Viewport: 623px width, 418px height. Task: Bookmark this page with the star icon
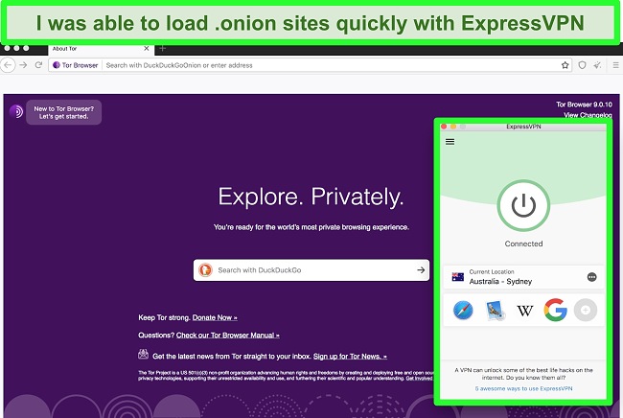coord(565,65)
